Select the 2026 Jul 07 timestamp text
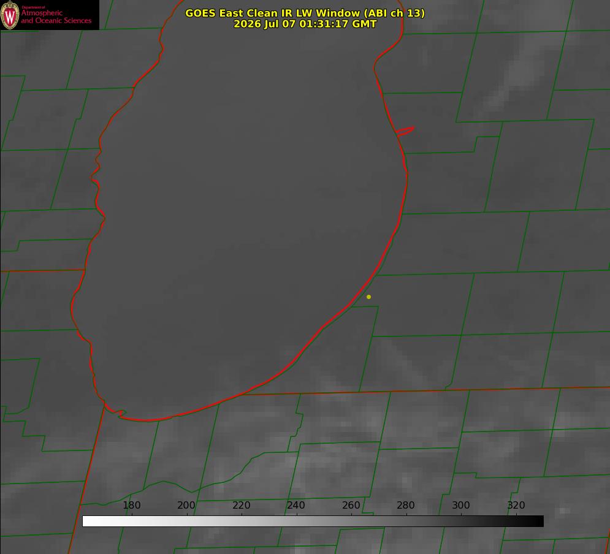Screen dimensions: 610x554 tap(305, 24)
